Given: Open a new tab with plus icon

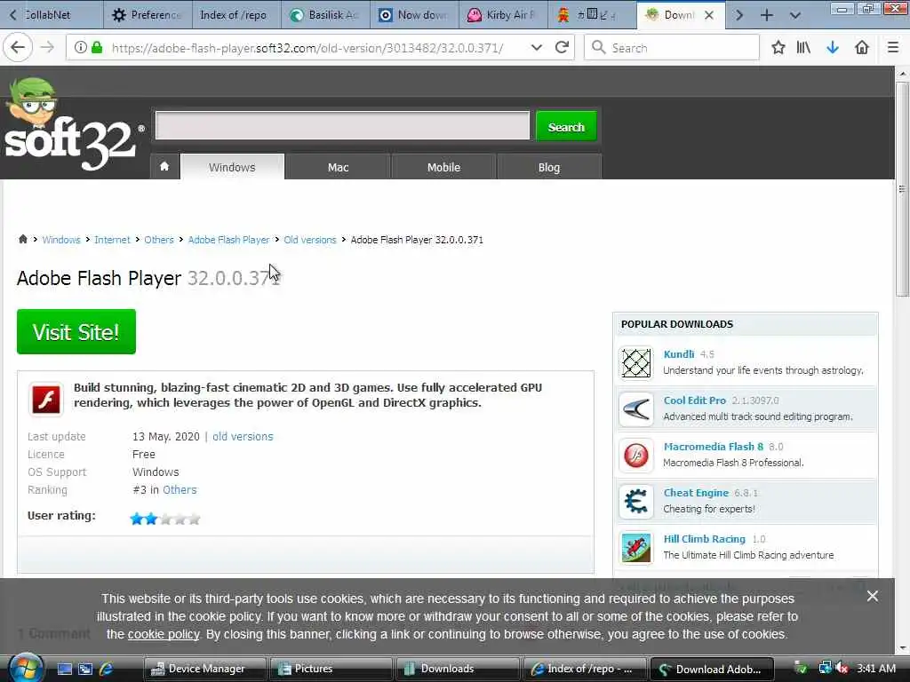Looking at the screenshot, I should click(x=767, y=15).
